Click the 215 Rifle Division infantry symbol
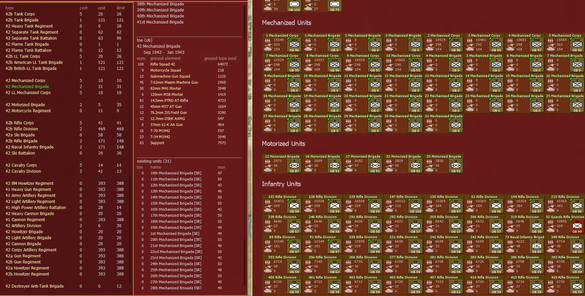The width and height of the screenshot is (585, 296). (x=577, y=206)
